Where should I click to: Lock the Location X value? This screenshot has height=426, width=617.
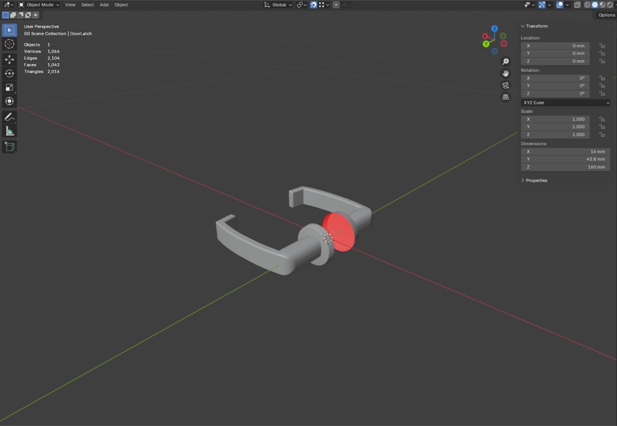coord(602,46)
